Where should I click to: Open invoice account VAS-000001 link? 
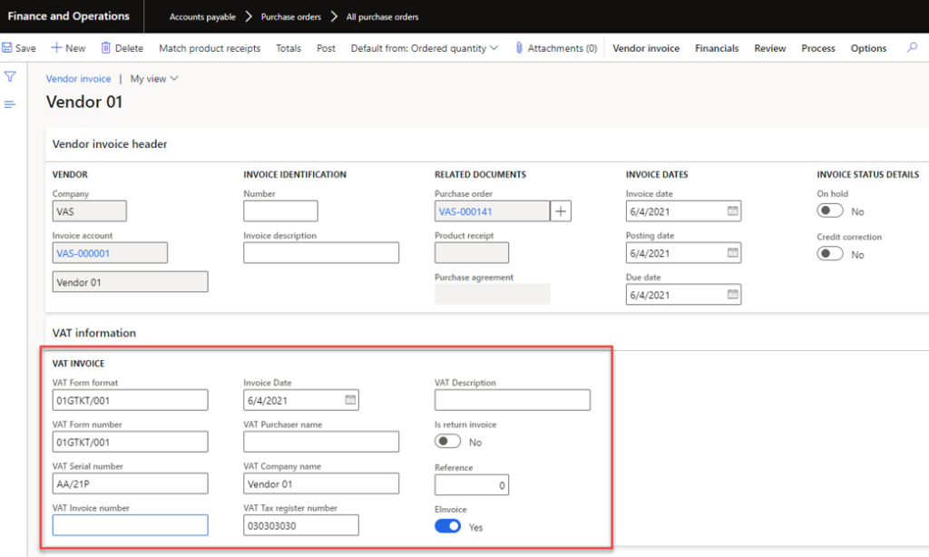point(83,253)
